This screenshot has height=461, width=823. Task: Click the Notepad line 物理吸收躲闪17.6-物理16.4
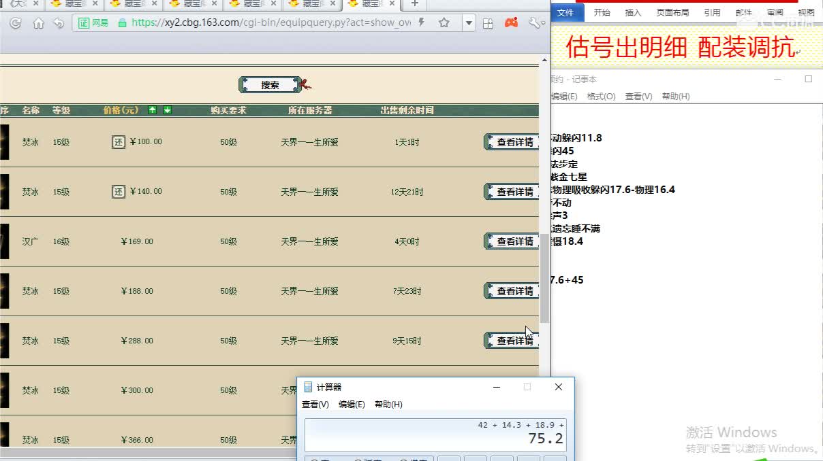[x=612, y=190]
